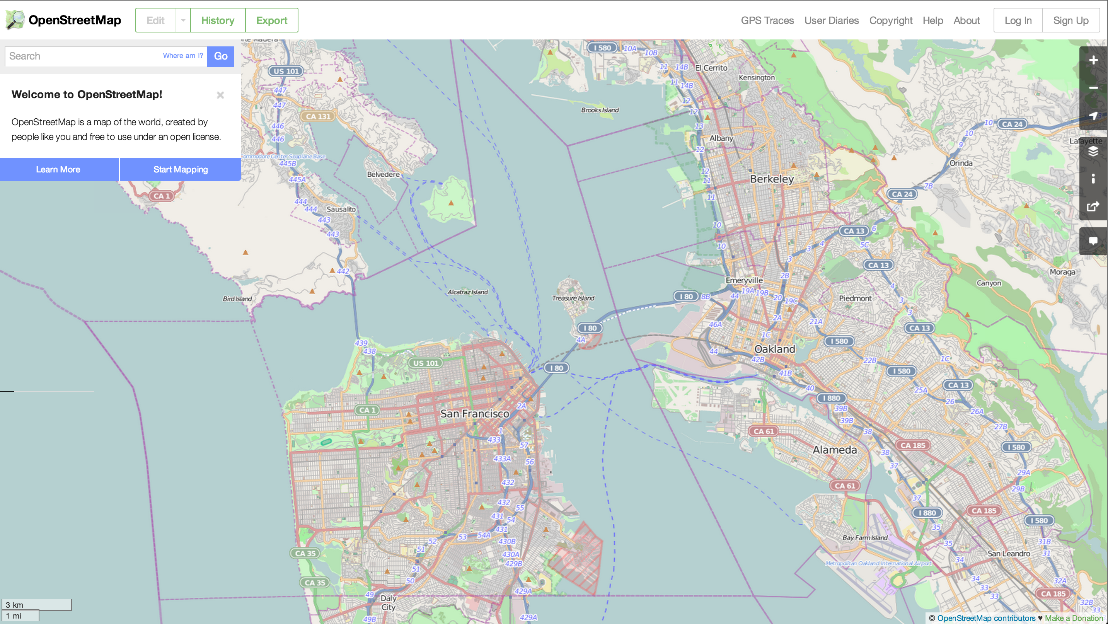Click the San Leandro label
This screenshot has width=1108, height=624.
(1008, 554)
